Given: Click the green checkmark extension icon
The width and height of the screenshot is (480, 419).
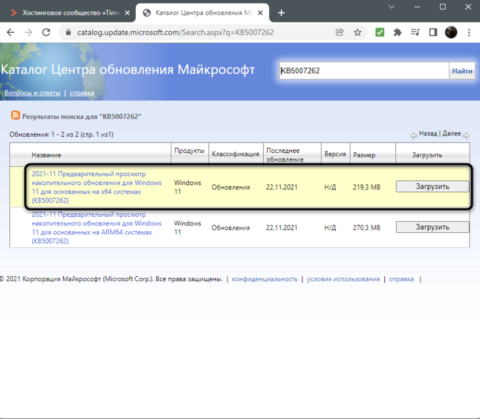Looking at the screenshot, I should (x=380, y=33).
